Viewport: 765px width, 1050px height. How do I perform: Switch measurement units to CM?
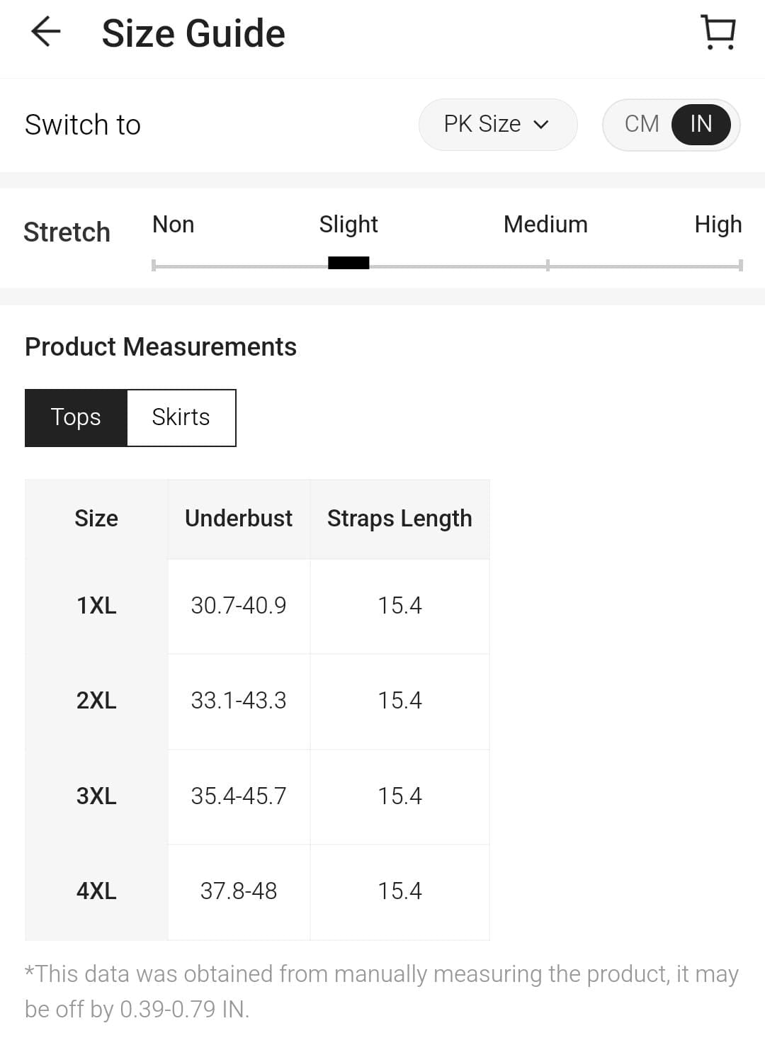pos(642,125)
